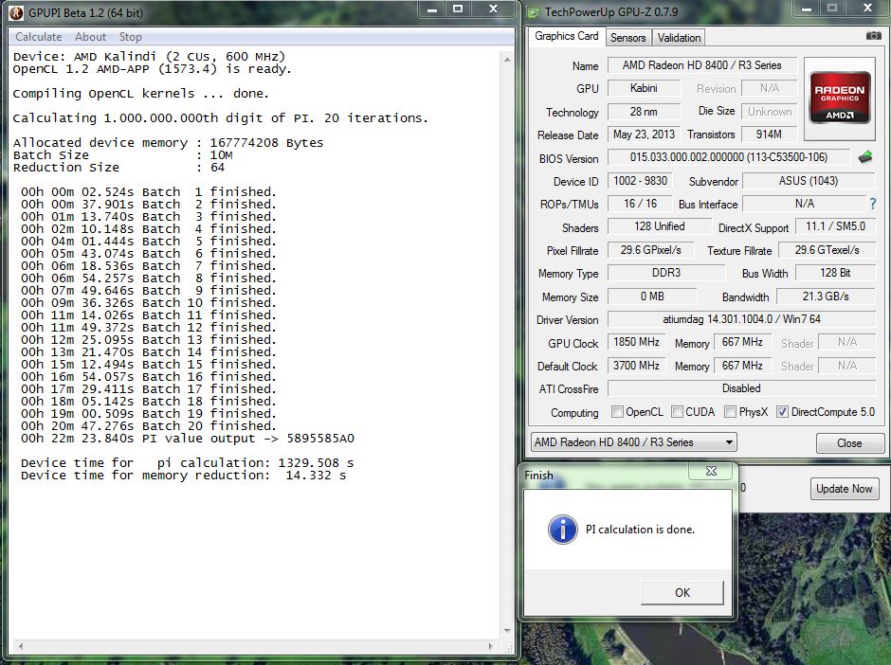Click the ROPs/TMUs field 16 / 16

(x=640, y=204)
